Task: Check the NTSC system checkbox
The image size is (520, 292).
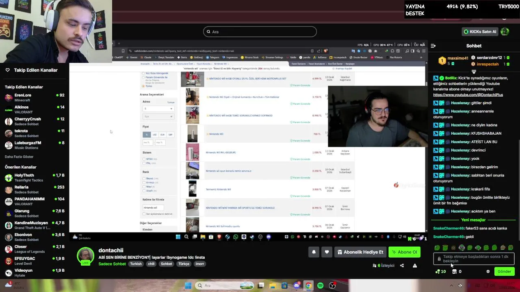Action: [x=144, y=159]
